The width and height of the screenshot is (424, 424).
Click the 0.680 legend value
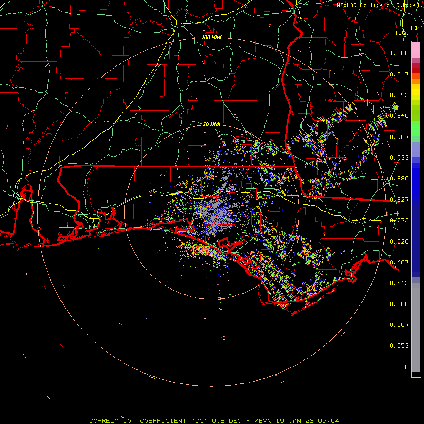[x=399, y=179]
